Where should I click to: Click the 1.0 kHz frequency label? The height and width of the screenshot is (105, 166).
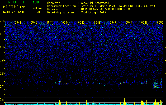2,47
